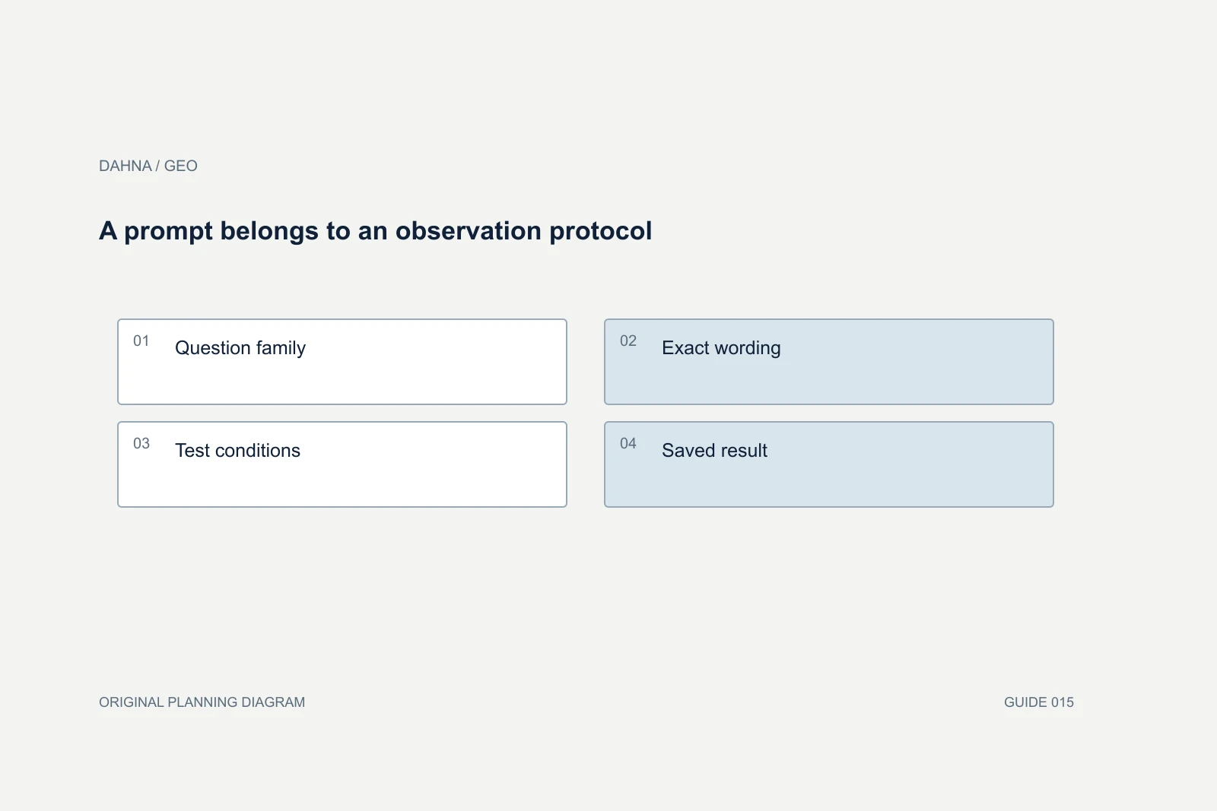This screenshot has width=1217, height=811.
Task: Click the 01 number label
Action: point(141,341)
